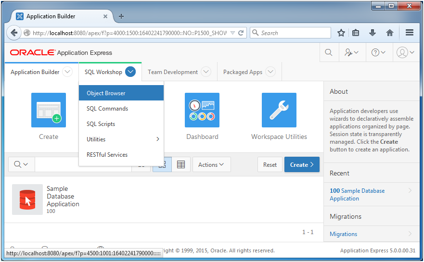Screen dimensions: 424x262
Task: Expand Team Development dropdown arrow
Action: coord(206,72)
